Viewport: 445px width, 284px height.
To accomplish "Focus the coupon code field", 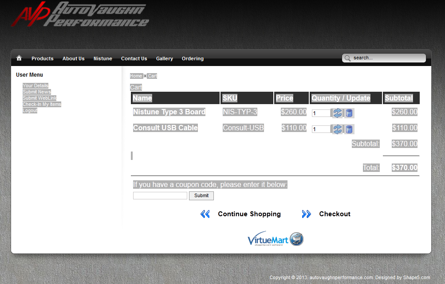I will [x=160, y=195].
